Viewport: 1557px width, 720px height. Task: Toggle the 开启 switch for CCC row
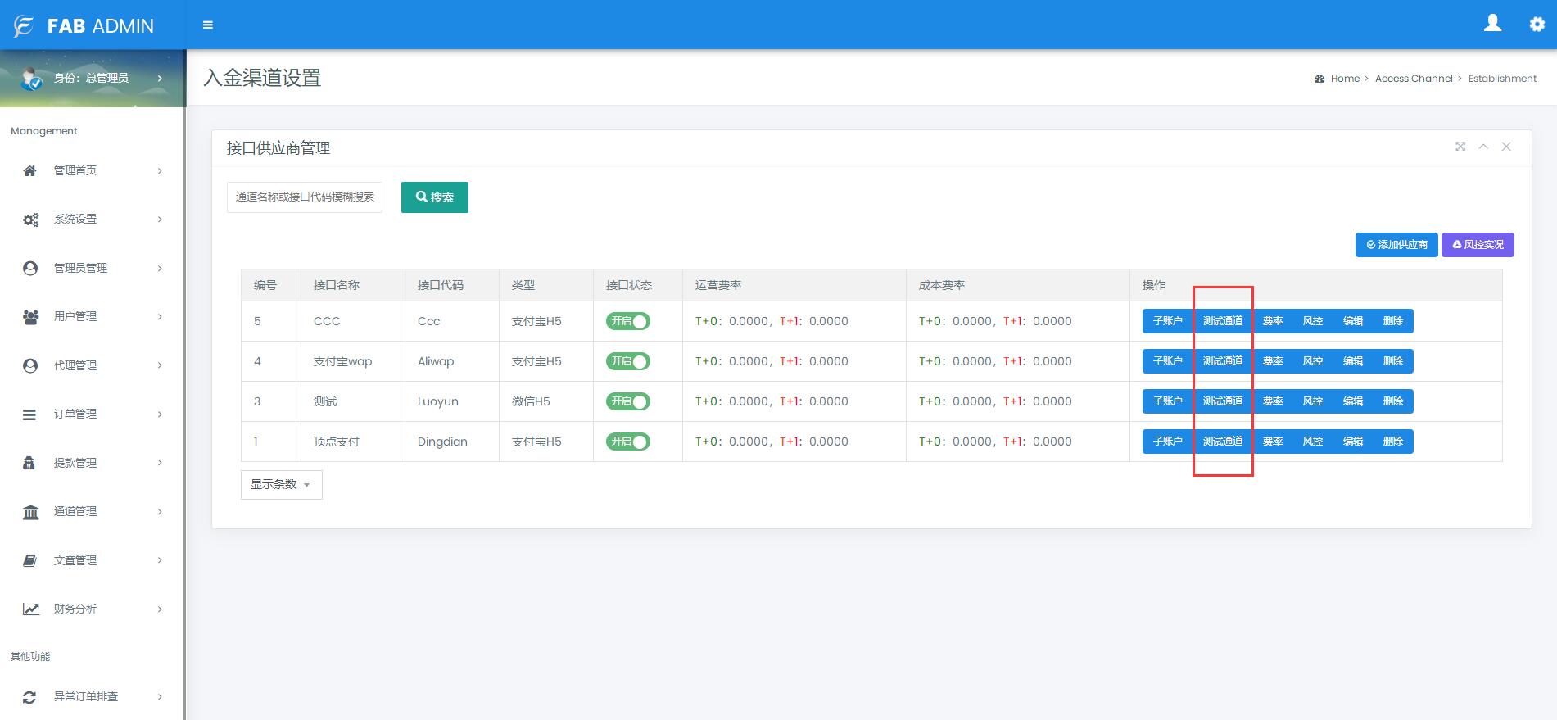coord(627,321)
